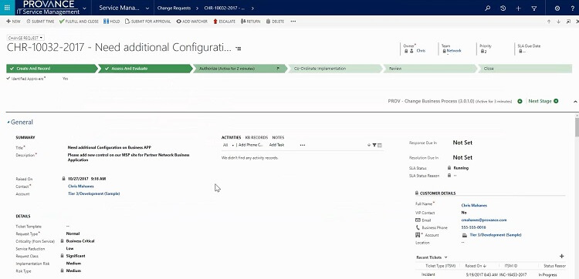Open Full Name Chris Mahanes link
The height and width of the screenshot is (279, 579).
pyautogui.click(x=474, y=205)
